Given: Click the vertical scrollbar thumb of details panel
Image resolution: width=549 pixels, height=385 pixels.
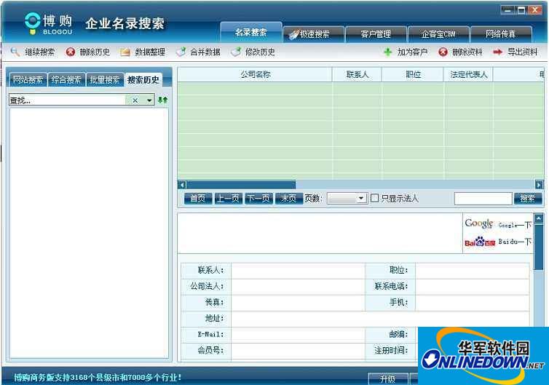Looking at the screenshot, I should point(539,247).
